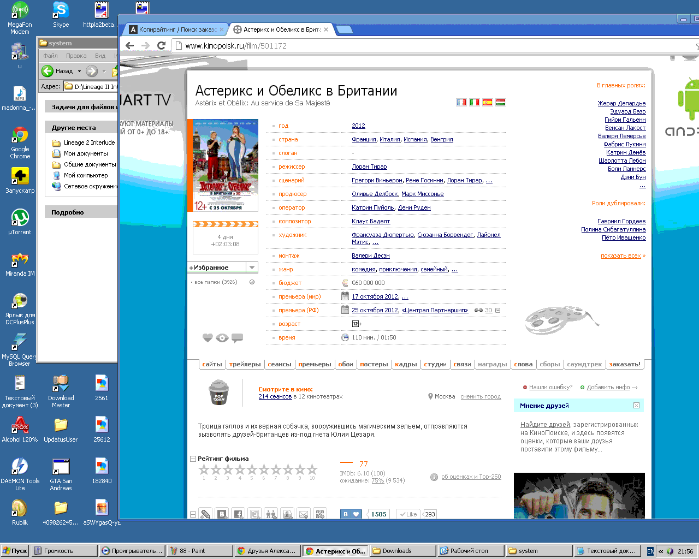Switch to Downloads in the taskbar
The height and width of the screenshot is (559, 699).
(404, 551)
